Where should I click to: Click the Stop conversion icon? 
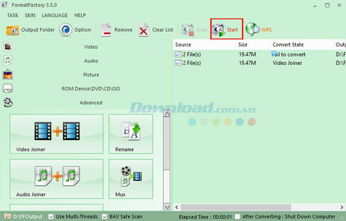coord(188,30)
